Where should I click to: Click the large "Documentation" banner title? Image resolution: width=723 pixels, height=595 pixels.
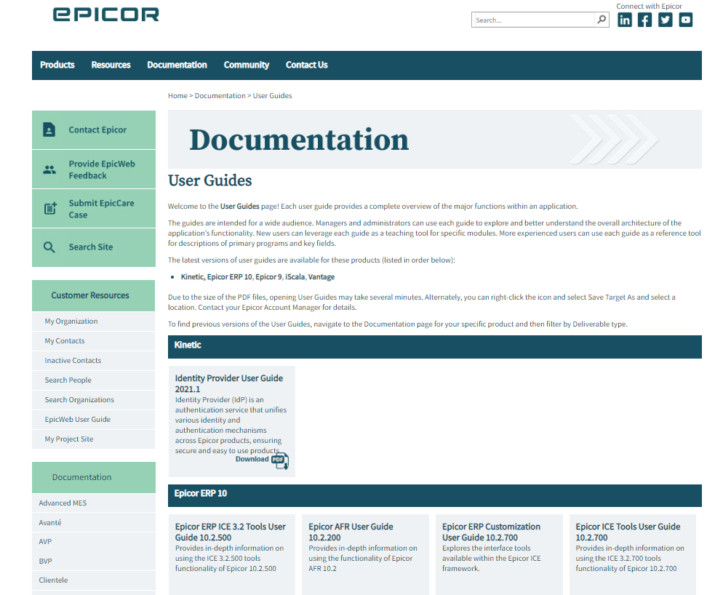pyautogui.click(x=299, y=140)
